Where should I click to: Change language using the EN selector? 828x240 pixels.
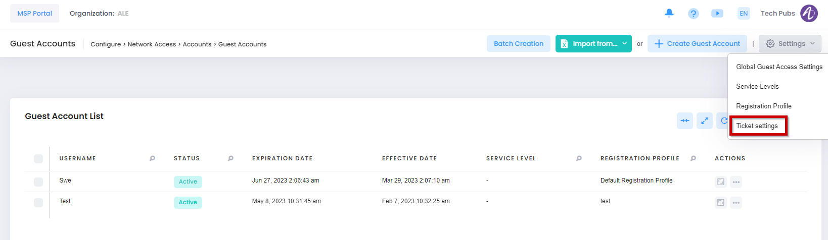(743, 14)
